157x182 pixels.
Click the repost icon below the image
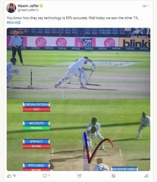pos(79,176)
